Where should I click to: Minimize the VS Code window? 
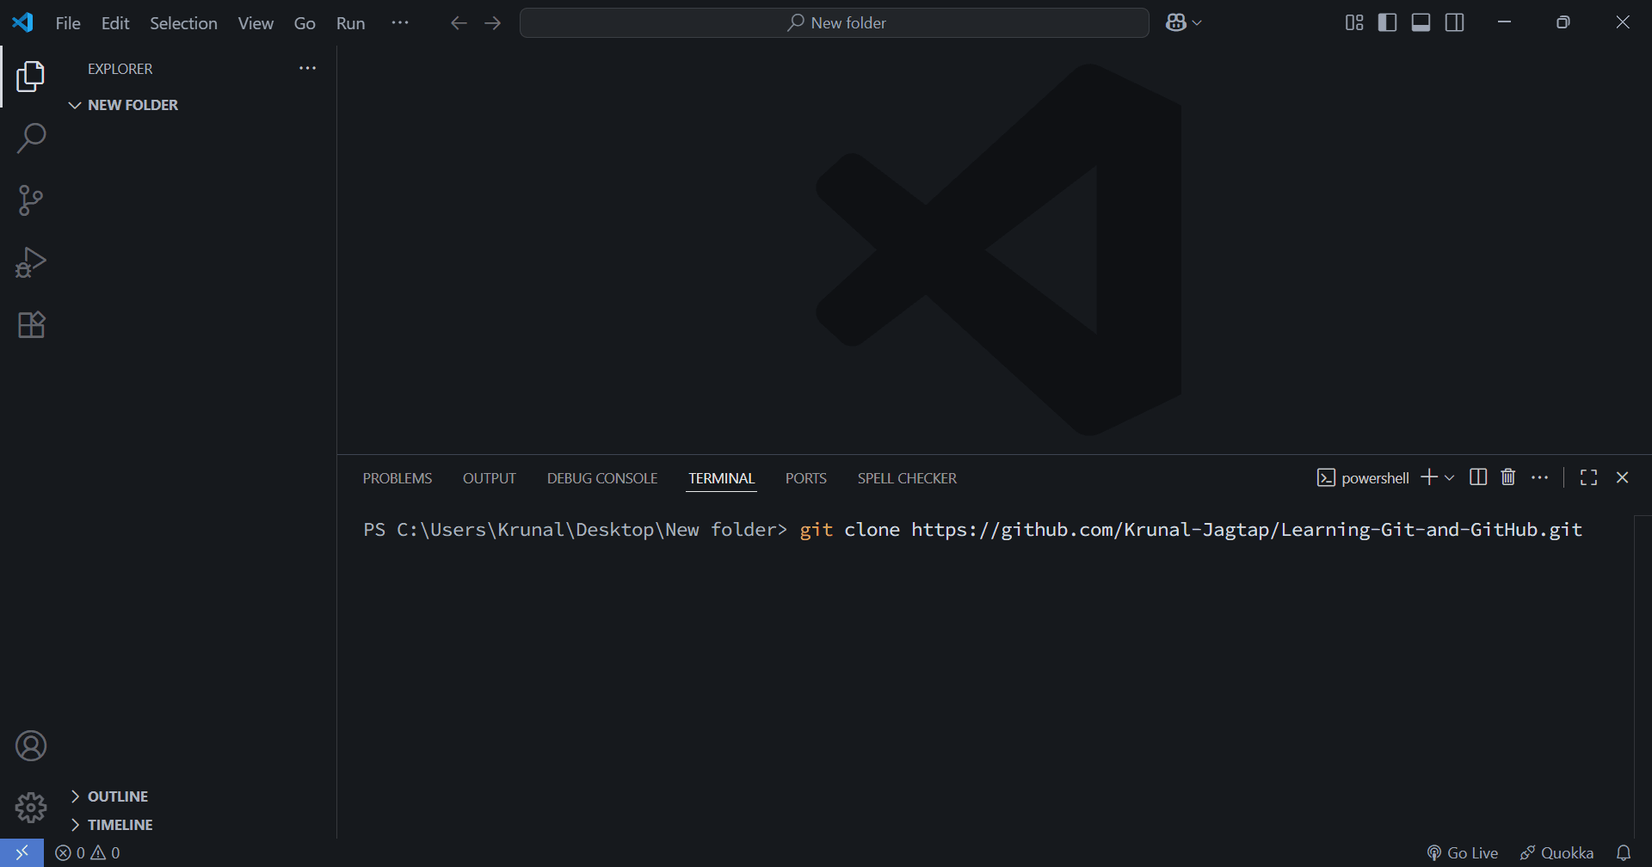pos(1504,22)
